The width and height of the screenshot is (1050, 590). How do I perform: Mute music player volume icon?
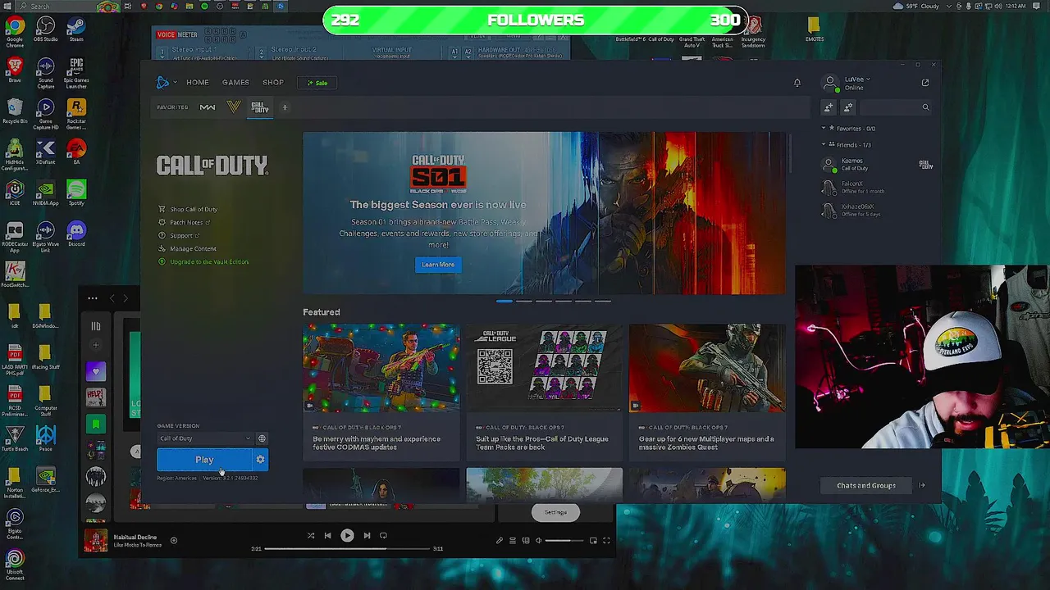(x=538, y=541)
